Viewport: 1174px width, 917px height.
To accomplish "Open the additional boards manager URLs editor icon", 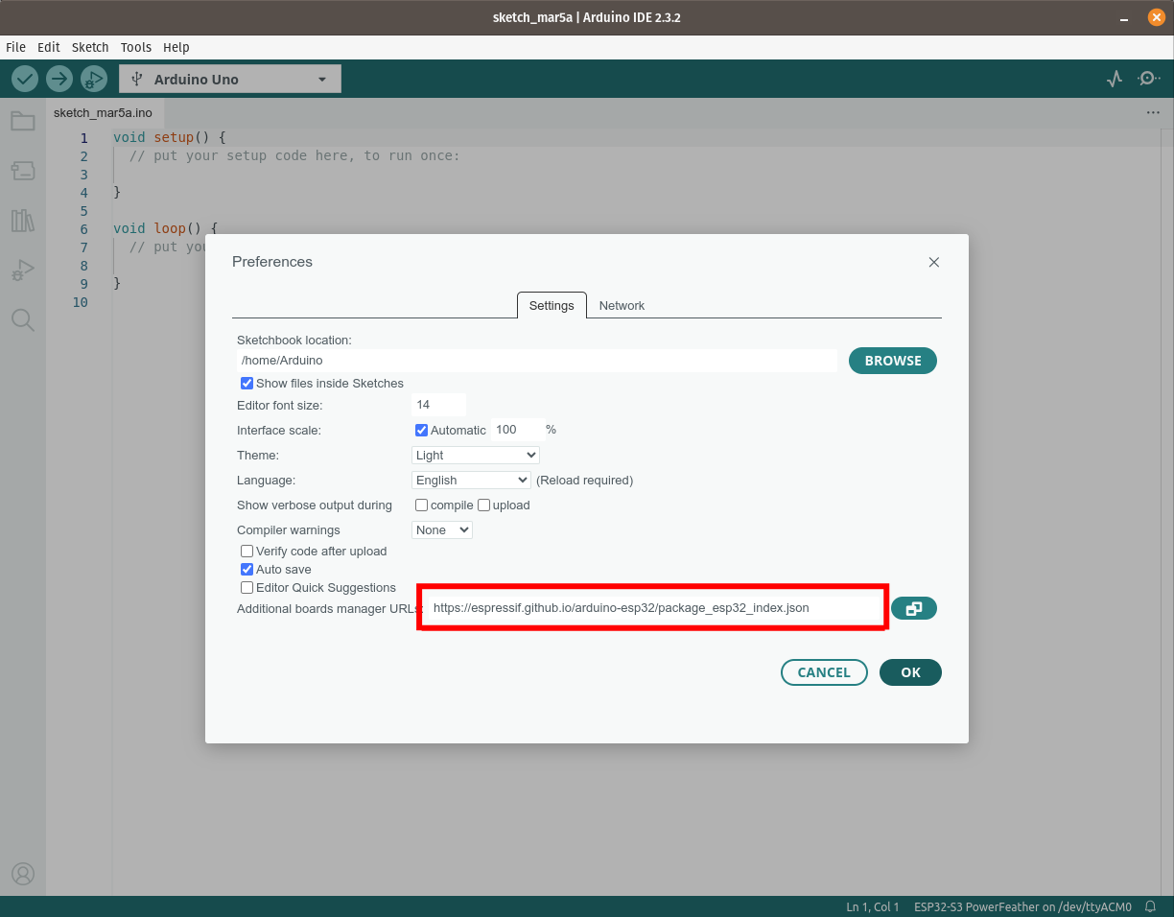I will click(x=913, y=607).
